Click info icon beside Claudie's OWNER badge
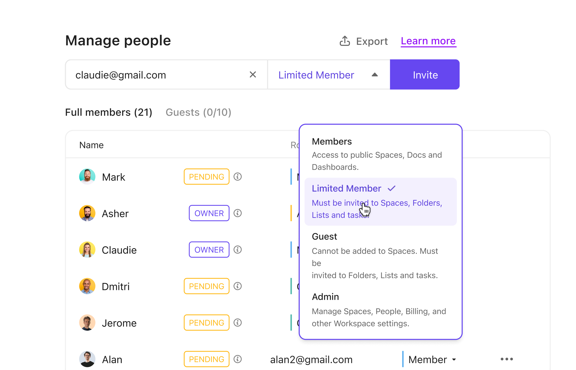576x370 pixels. click(x=238, y=250)
